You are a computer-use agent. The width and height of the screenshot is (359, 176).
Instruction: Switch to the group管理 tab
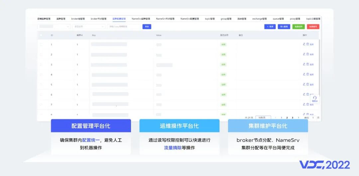(x=226, y=19)
